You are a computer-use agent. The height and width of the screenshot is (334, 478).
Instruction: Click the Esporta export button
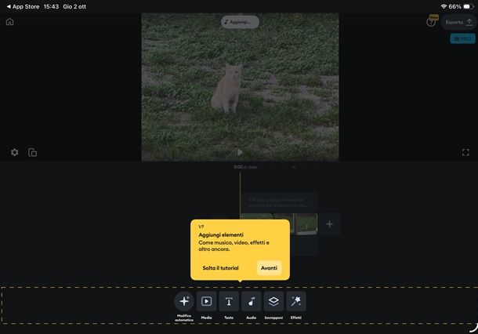[x=458, y=22]
